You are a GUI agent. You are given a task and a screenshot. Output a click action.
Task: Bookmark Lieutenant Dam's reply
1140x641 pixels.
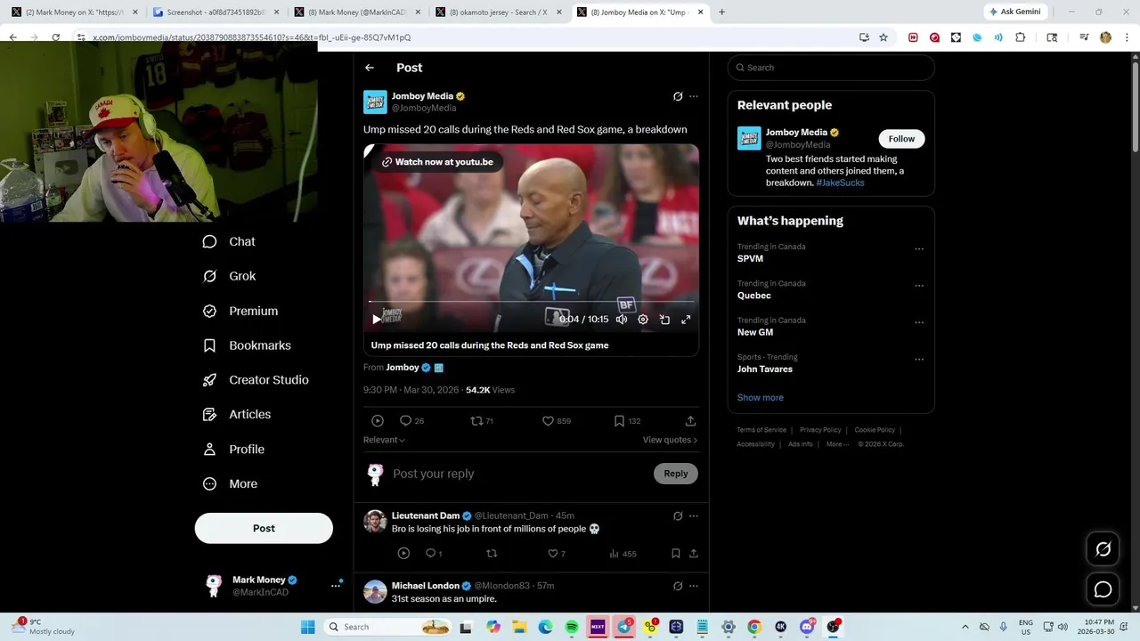676,554
